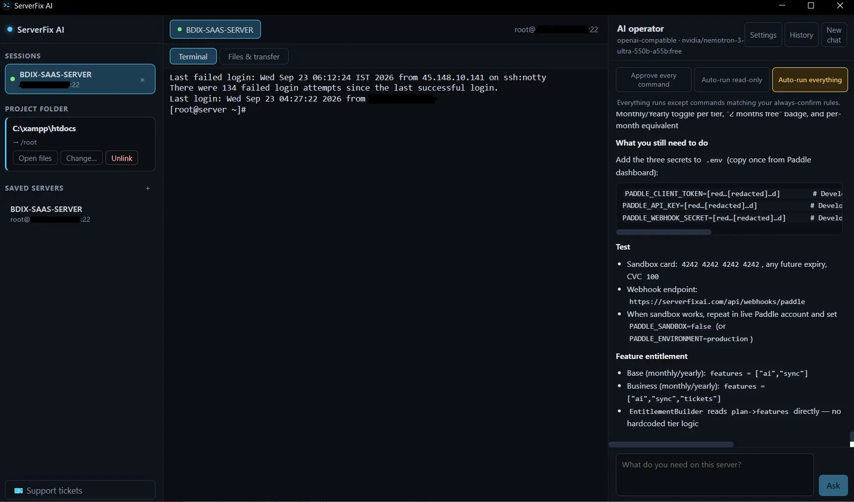Click the 'Test' heading in the chat
This screenshot has height=502, width=854.
(623, 247)
